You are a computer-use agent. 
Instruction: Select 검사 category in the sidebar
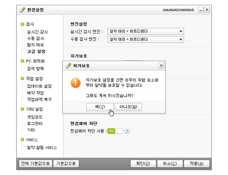point(30,24)
